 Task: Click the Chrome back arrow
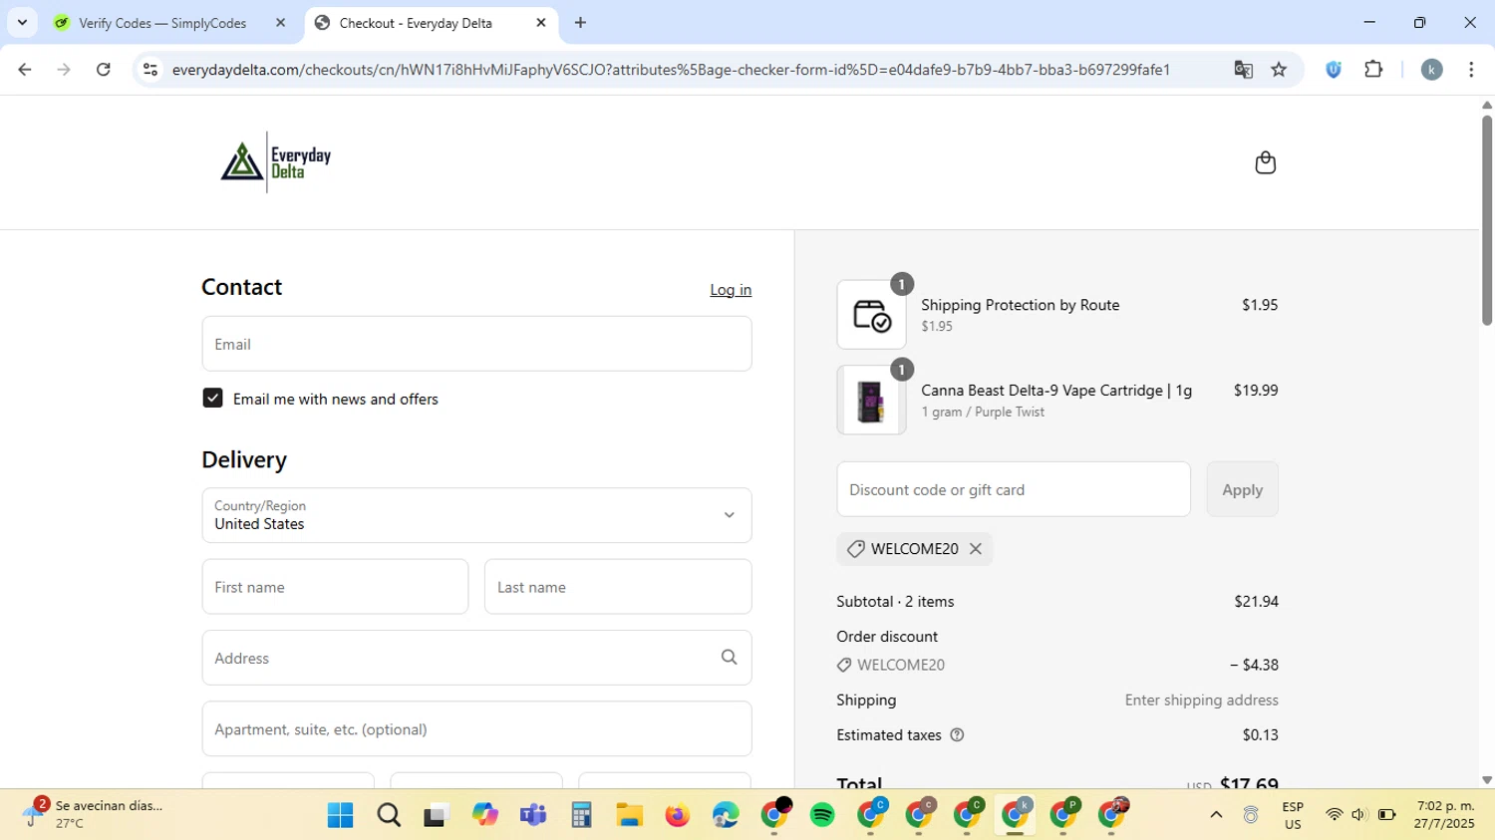point(25,70)
